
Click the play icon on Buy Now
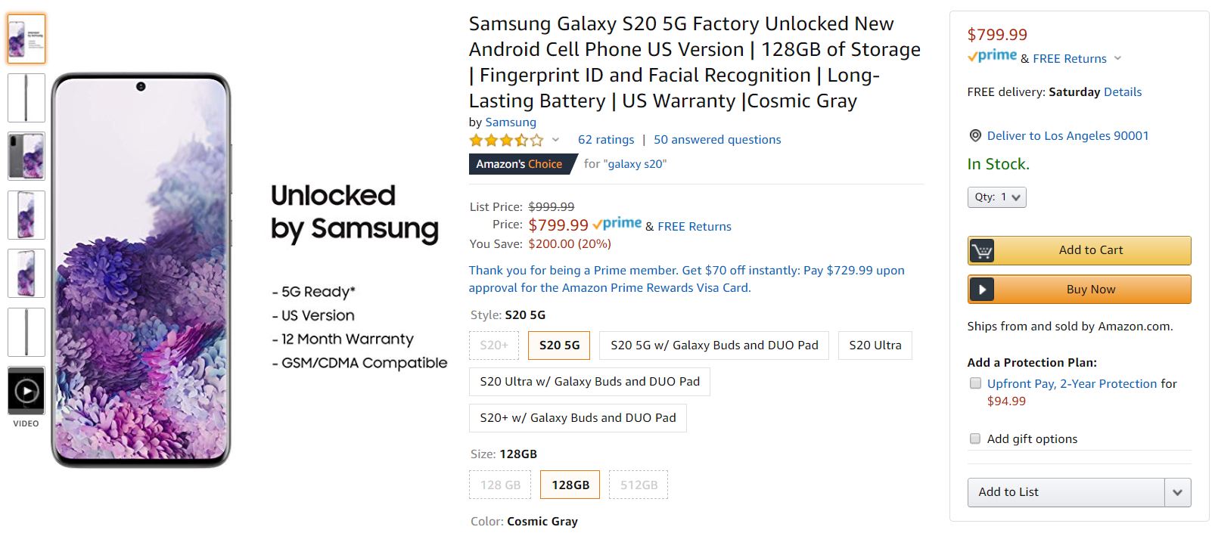tap(982, 290)
